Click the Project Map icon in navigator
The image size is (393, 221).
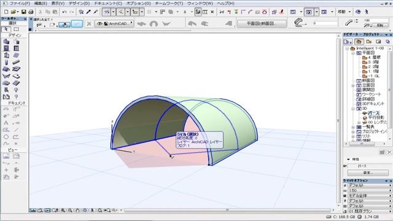[359, 42]
